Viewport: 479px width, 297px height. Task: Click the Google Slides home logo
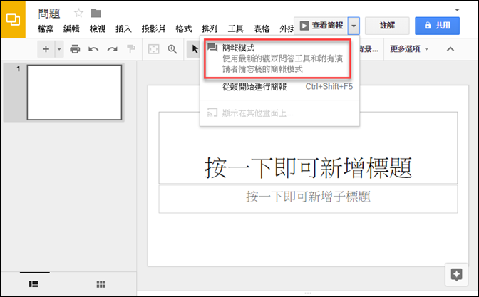point(13,19)
